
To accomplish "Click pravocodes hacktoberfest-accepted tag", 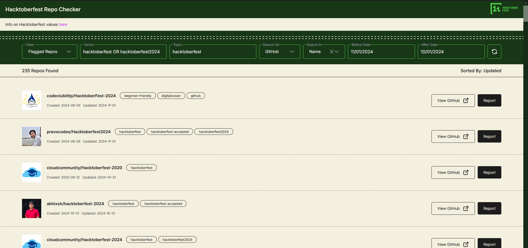I will tap(170, 132).
